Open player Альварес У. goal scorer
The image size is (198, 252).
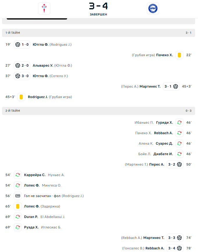tap(43, 65)
